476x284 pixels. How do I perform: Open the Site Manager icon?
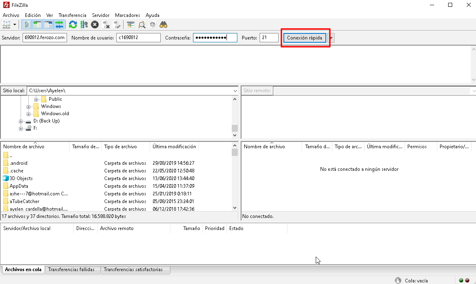[6, 25]
